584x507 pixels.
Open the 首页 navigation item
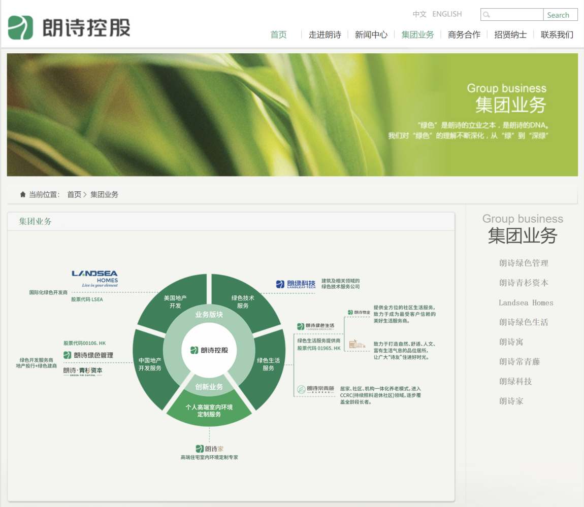click(x=279, y=35)
